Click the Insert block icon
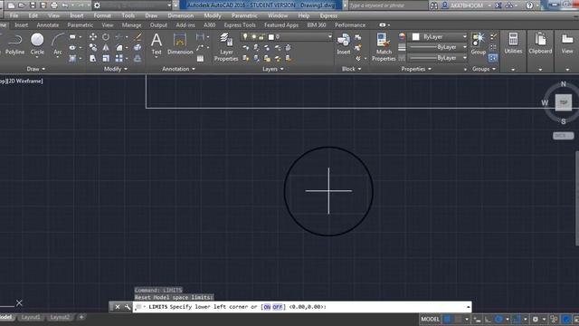The image size is (579, 326). 344,43
